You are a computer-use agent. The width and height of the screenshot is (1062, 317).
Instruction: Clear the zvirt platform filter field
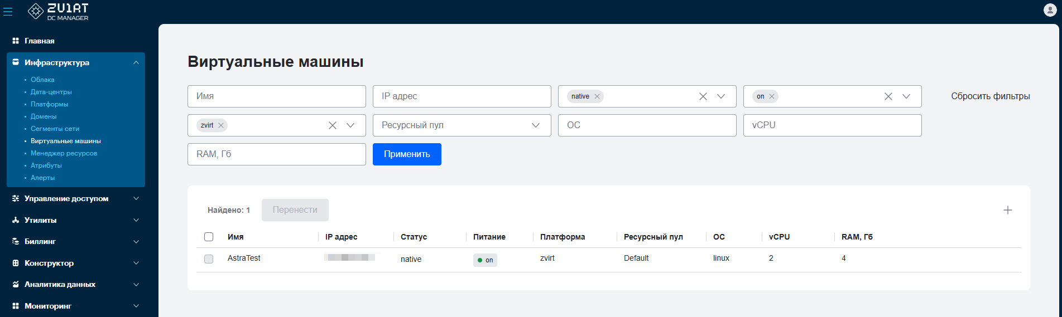click(x=333, y=125)
